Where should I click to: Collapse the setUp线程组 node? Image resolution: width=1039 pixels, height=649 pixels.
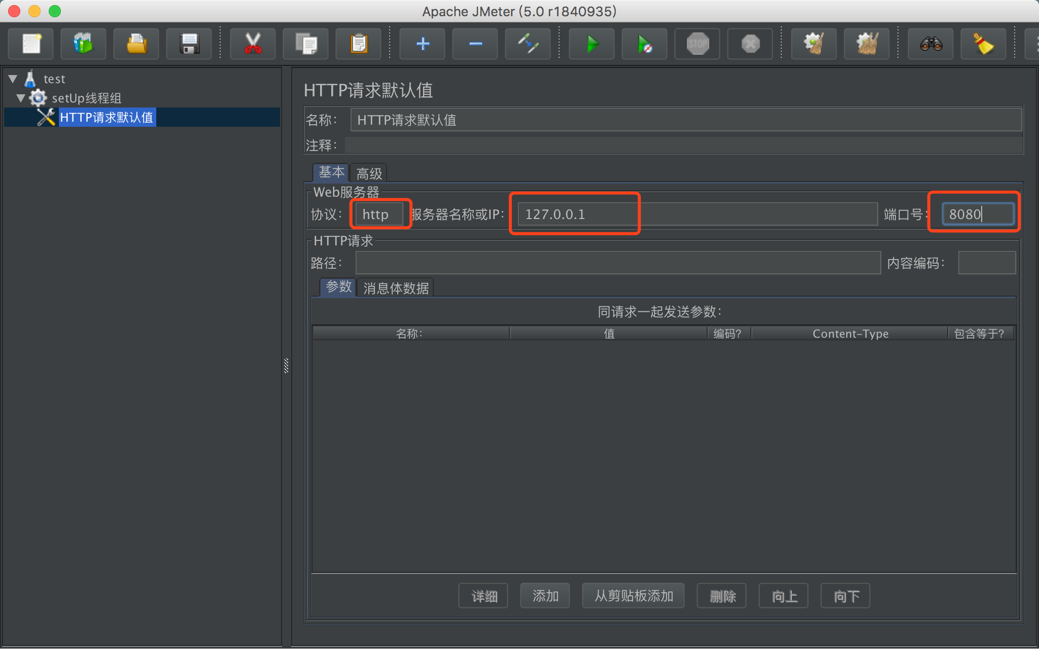[x=21, y=98]
